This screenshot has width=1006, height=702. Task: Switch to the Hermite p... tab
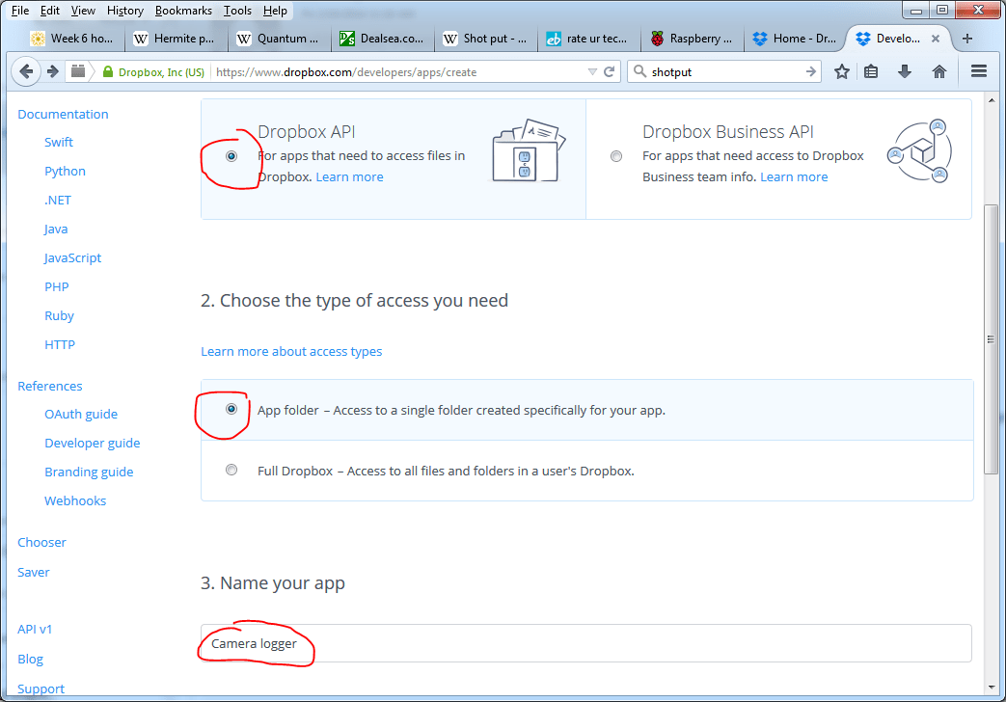point(176,39)
